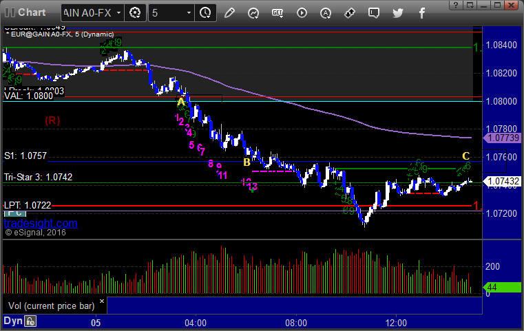Click the help question mark button
The height and width of the screenshot is (331, 524).
pos(456,5)
